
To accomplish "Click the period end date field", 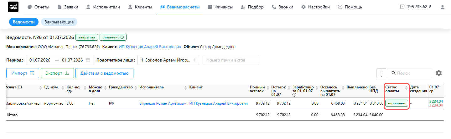I will coord(72,60).
